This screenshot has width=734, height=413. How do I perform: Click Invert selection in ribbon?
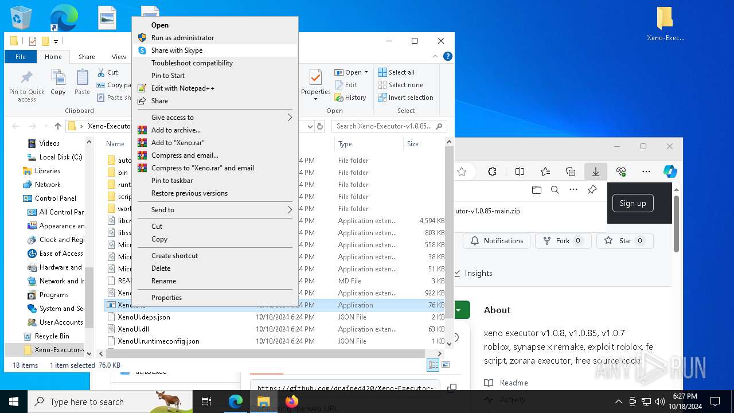pos(405,98)
